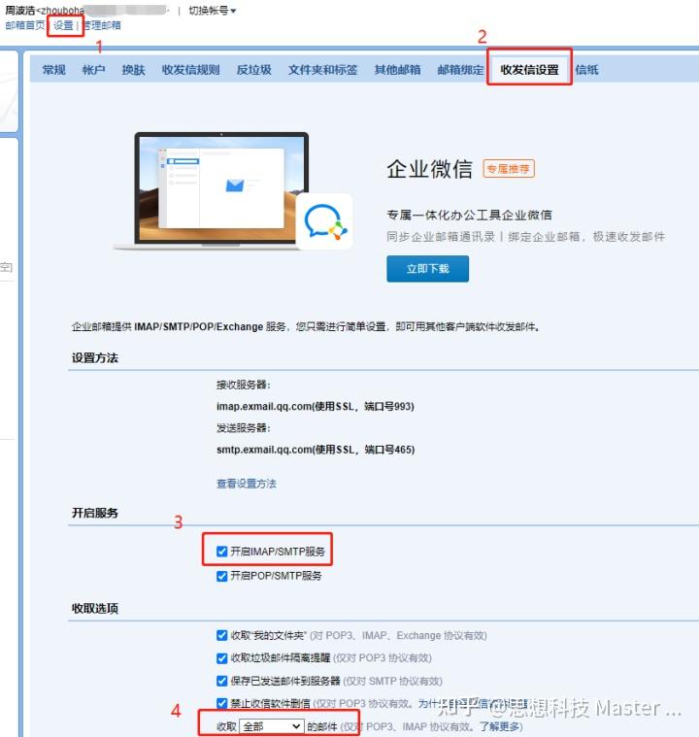Screen dimensions: 699x737
Task: Click the 开启服务 section heading
Action: pos(95,513)
